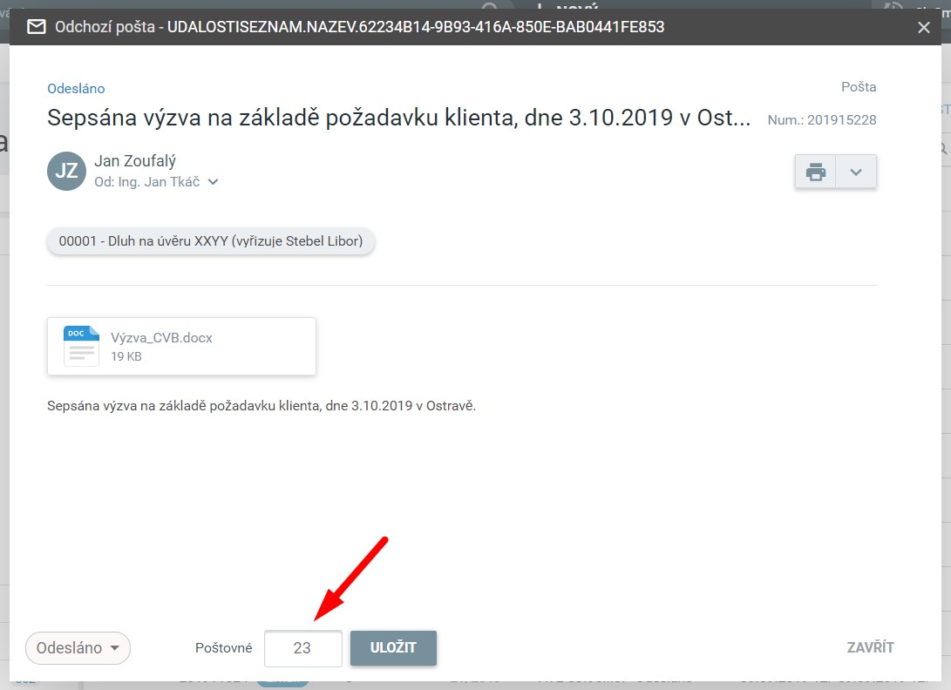Click the envelope icon in the title bar
This screenshot has width=951, height=690.
[x=36, y=27]
